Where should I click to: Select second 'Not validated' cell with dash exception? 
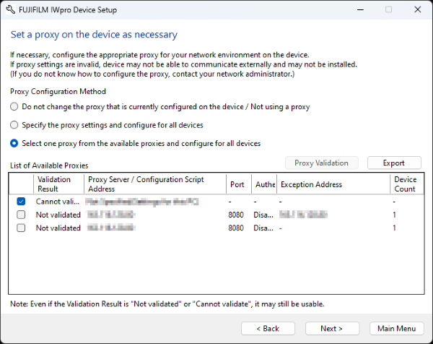pyautogui.click(x=58, y=228)
